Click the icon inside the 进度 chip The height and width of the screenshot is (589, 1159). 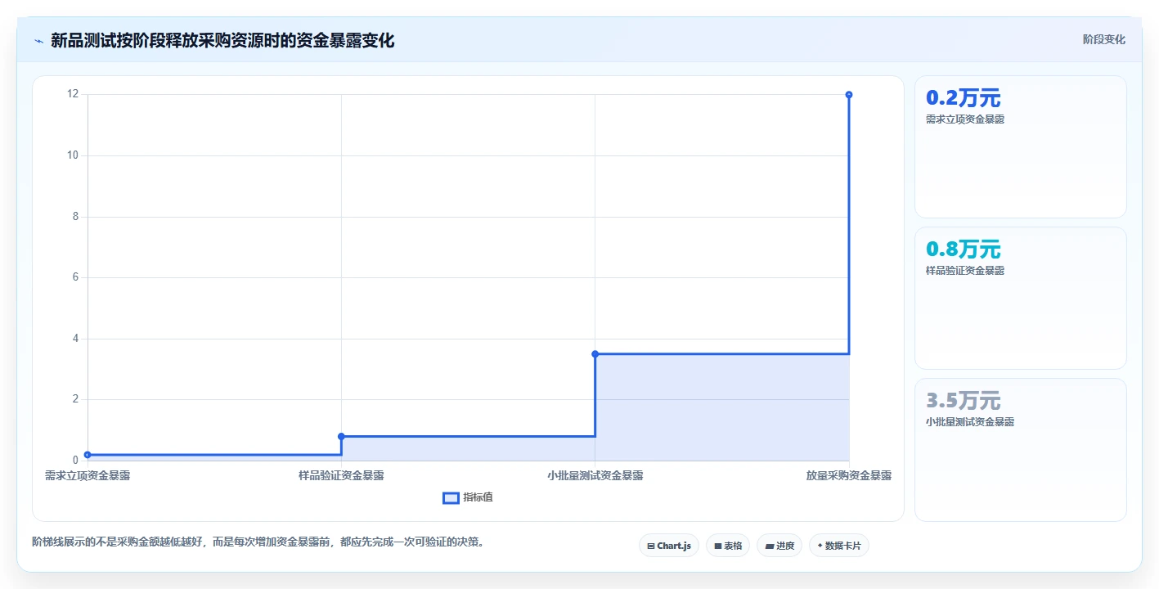770,546
